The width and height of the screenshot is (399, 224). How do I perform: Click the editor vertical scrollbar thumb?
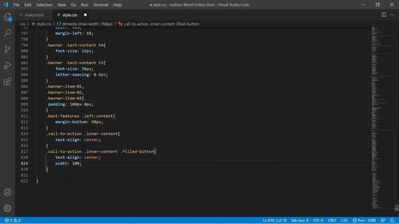pos(397,208)
